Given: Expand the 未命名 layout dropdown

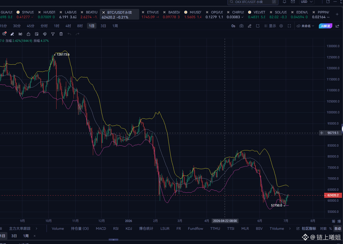Looking at the screenshot, I should tap(305, 26).
